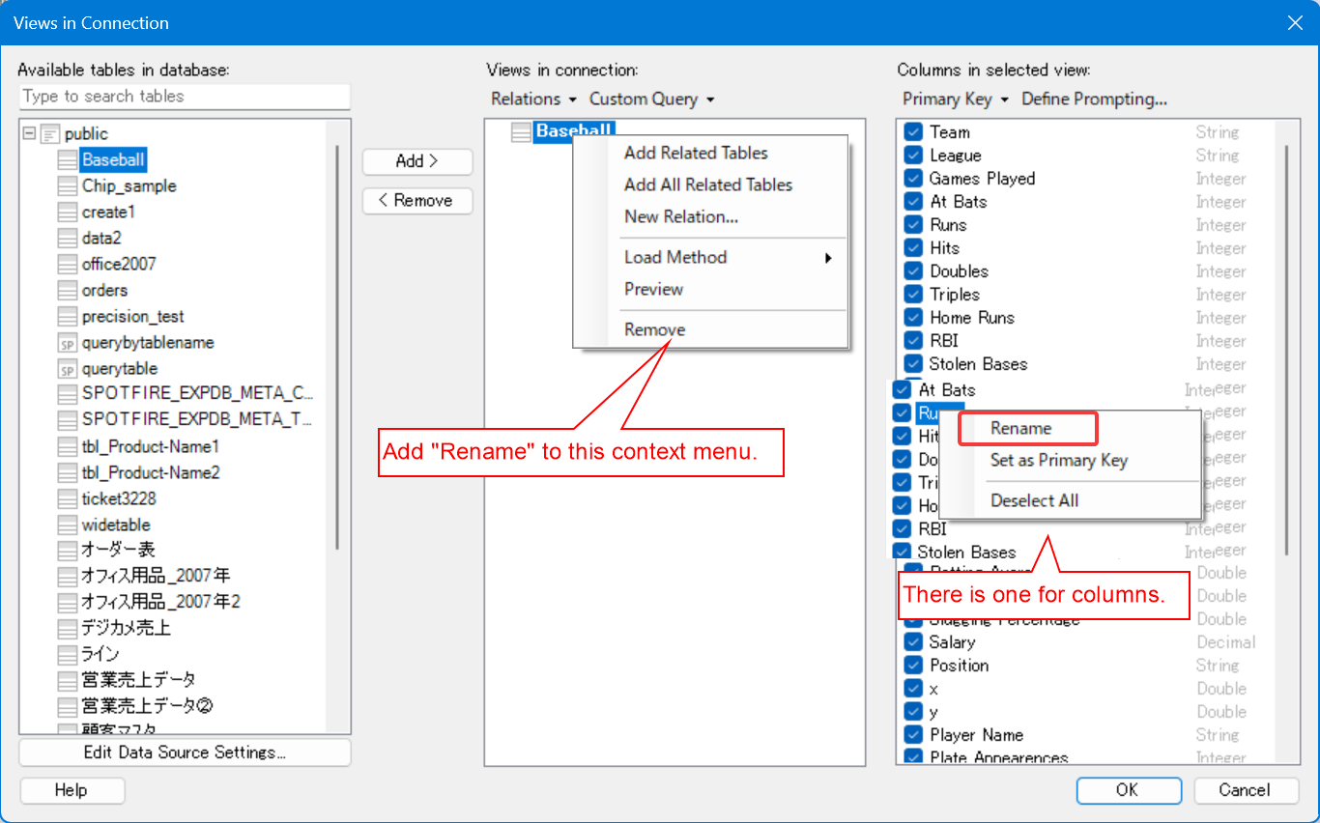Uncheck the Player Name column checkbox
Viewport: 1320px width, 823px height.
913,735
